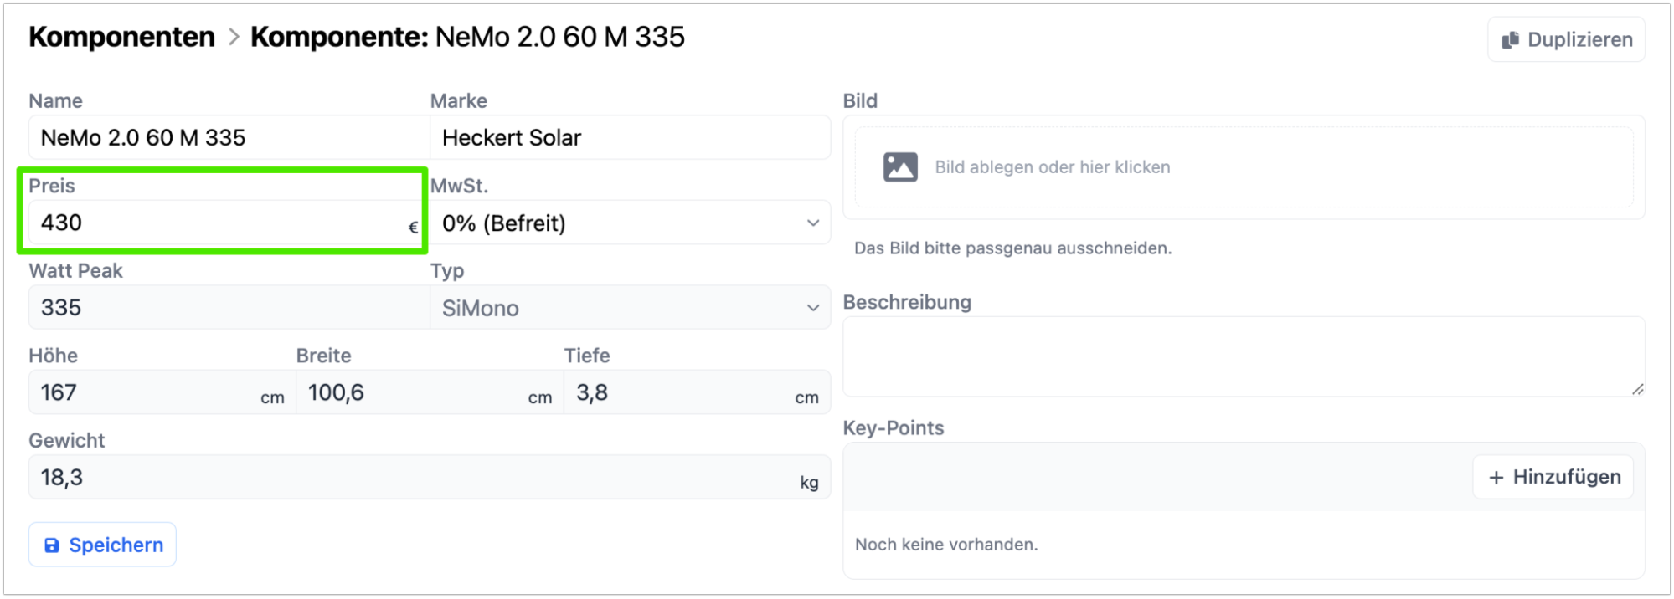
Task: Expand the Typ SiMono dropdown
Action: tap(628, 308)
